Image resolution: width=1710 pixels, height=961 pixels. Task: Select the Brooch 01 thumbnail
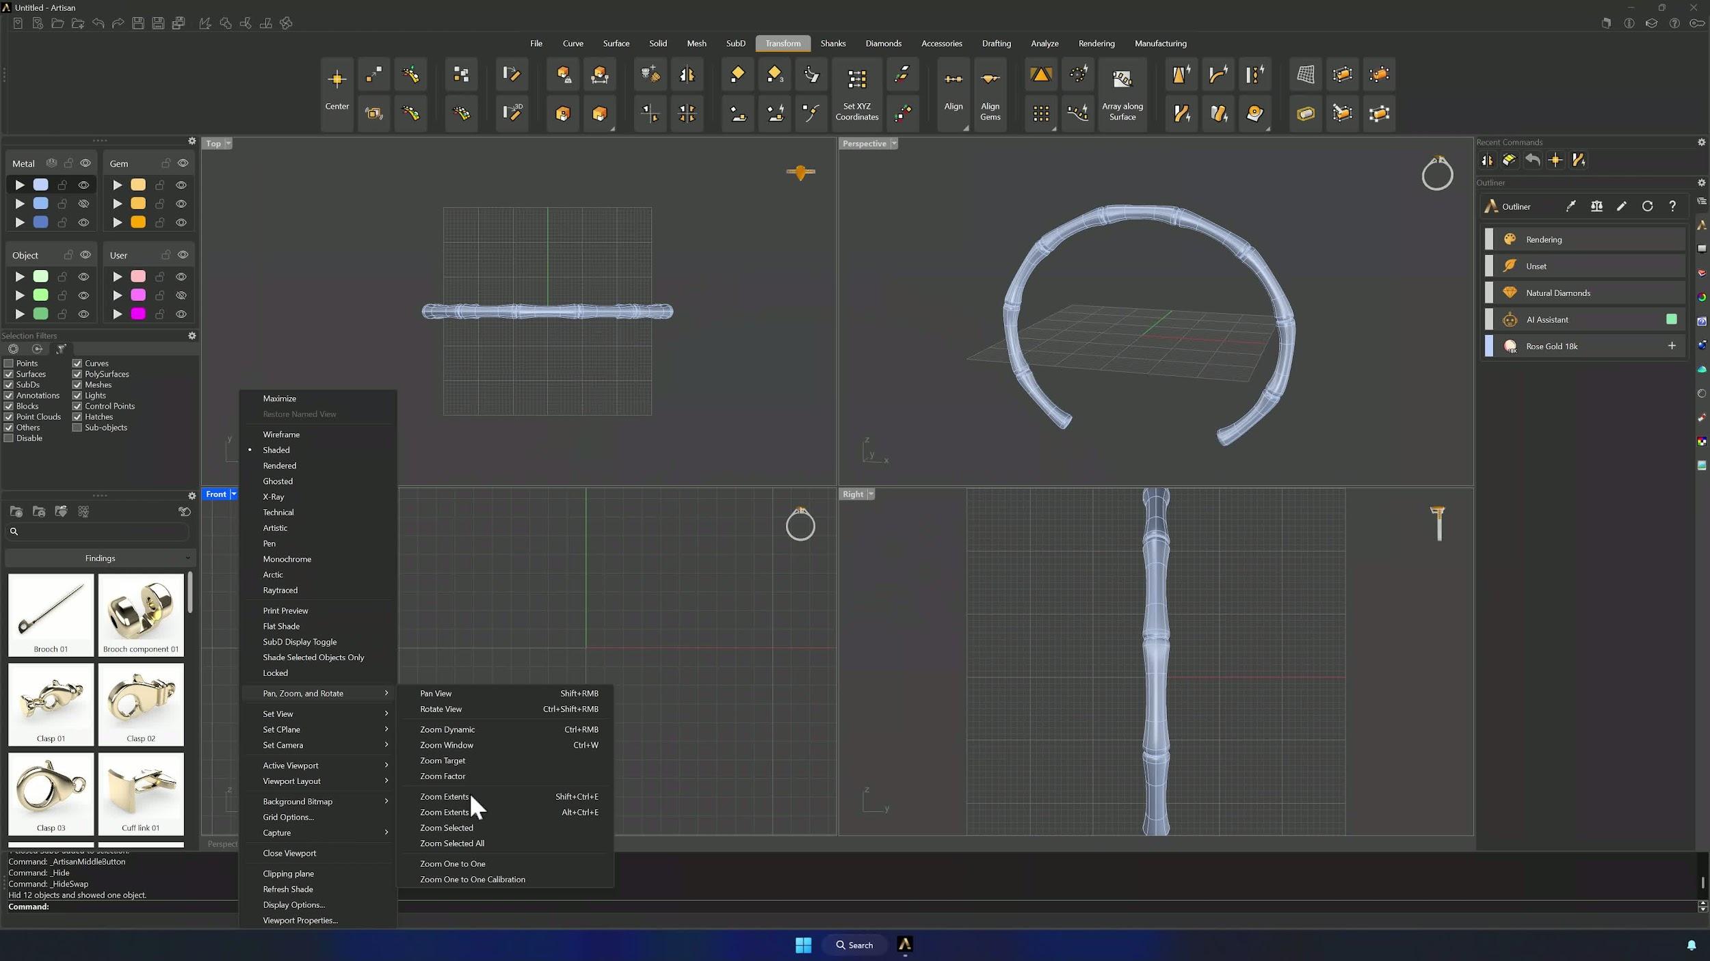(x=51, y=614)
